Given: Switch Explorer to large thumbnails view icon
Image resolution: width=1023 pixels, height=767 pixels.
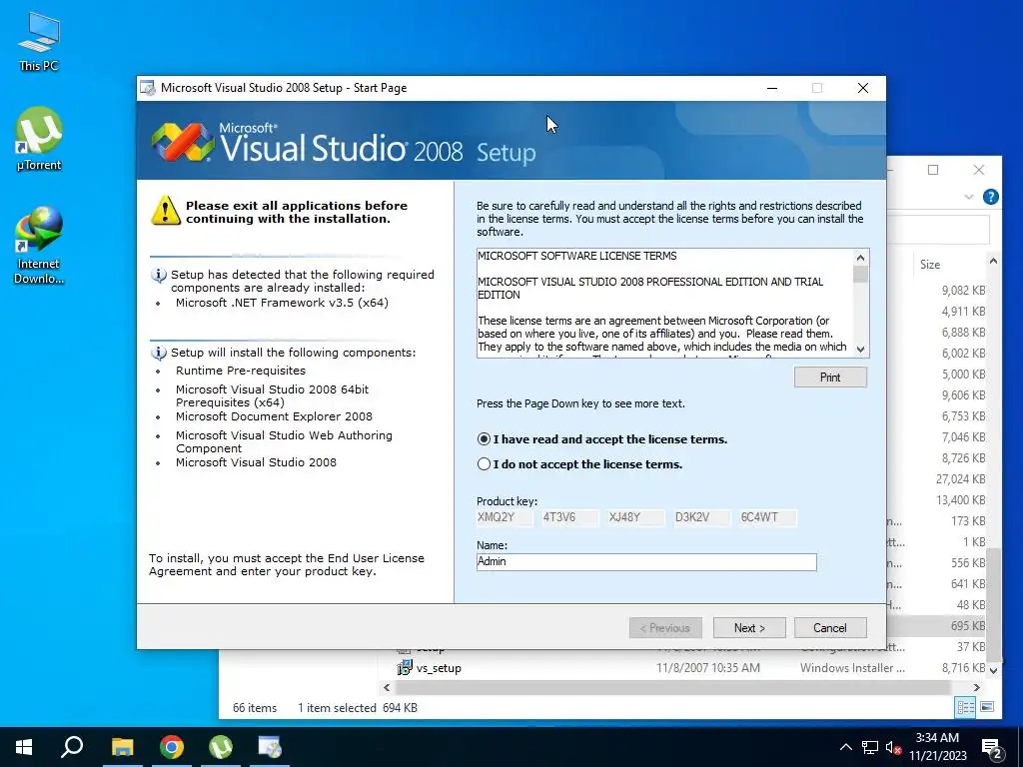Looking at the screenshot, I should (x=987, y=707).
